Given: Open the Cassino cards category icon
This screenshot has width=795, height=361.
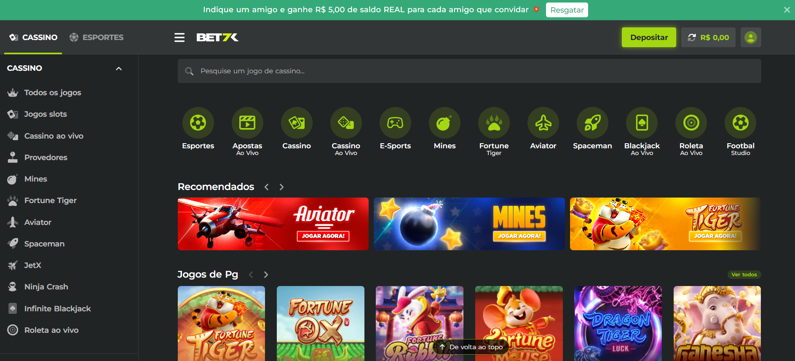Looking at the screenshot, I should (x=297, y=123).
